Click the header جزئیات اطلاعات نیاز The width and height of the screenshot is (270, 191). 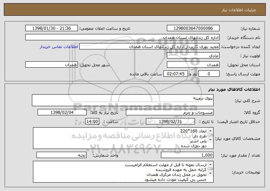239,10
